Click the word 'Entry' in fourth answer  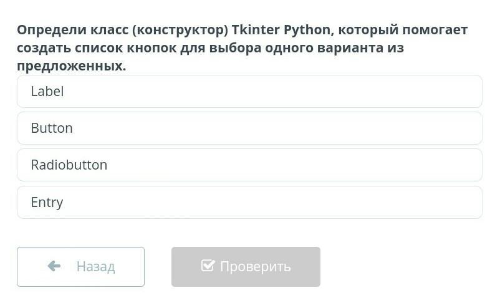pos(47,203)
